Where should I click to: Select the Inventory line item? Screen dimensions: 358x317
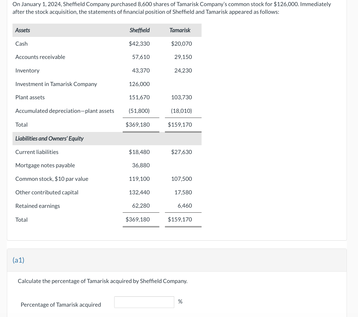27,70
